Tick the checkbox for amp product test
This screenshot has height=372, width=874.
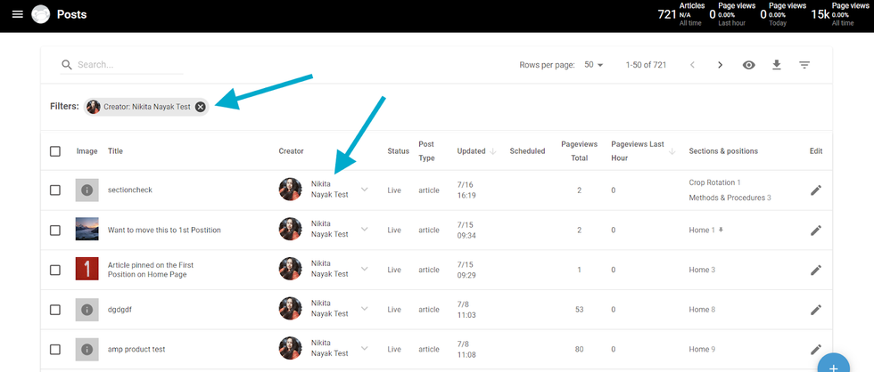pyautogui.click(x=55, y=350)
